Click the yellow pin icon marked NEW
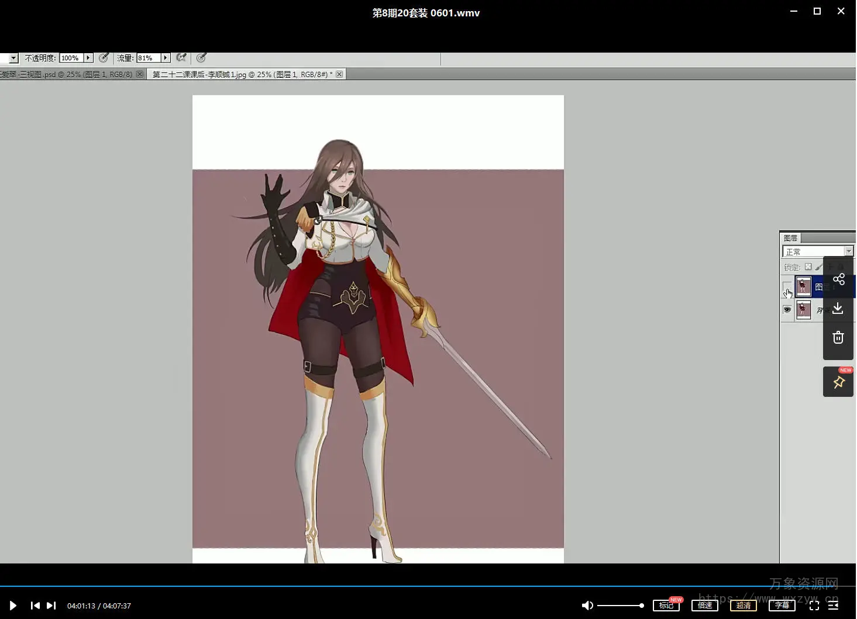Image resolution: width=857 pixels, height=619 pixels. click(838, 382)
